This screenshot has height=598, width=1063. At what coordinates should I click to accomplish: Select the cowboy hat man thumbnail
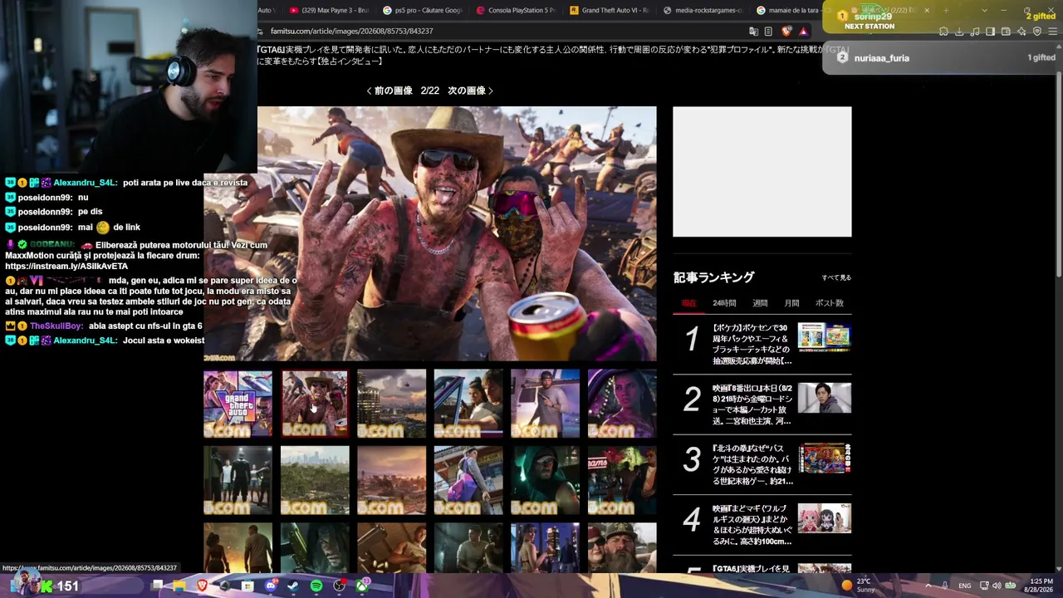[315, 404]
